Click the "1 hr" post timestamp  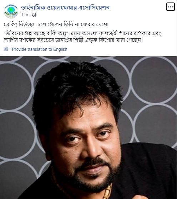(x=25, y=15)
